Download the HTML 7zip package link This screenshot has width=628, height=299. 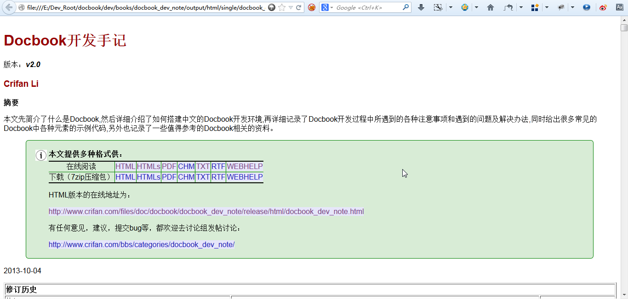[125, 177]
